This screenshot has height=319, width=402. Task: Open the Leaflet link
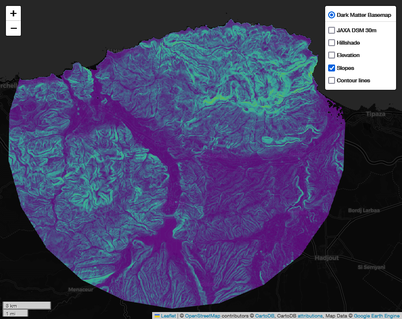[167, 316]
